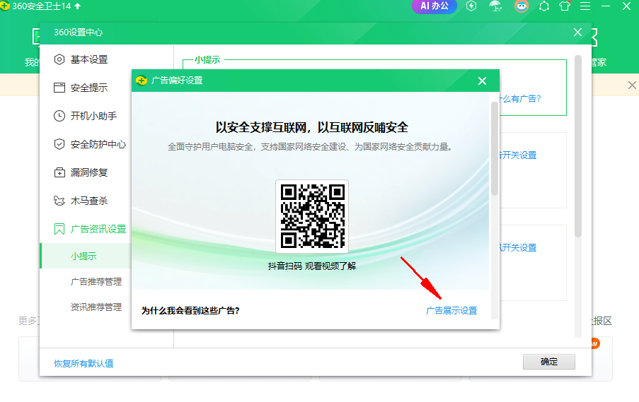Click the 360安全卫士 logo in the title bar
Viewport: 639px width, 402px height.
coord(5,6)
